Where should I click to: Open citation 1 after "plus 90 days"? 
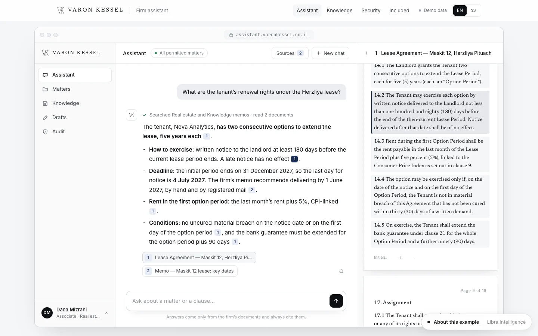coord(235,242)
